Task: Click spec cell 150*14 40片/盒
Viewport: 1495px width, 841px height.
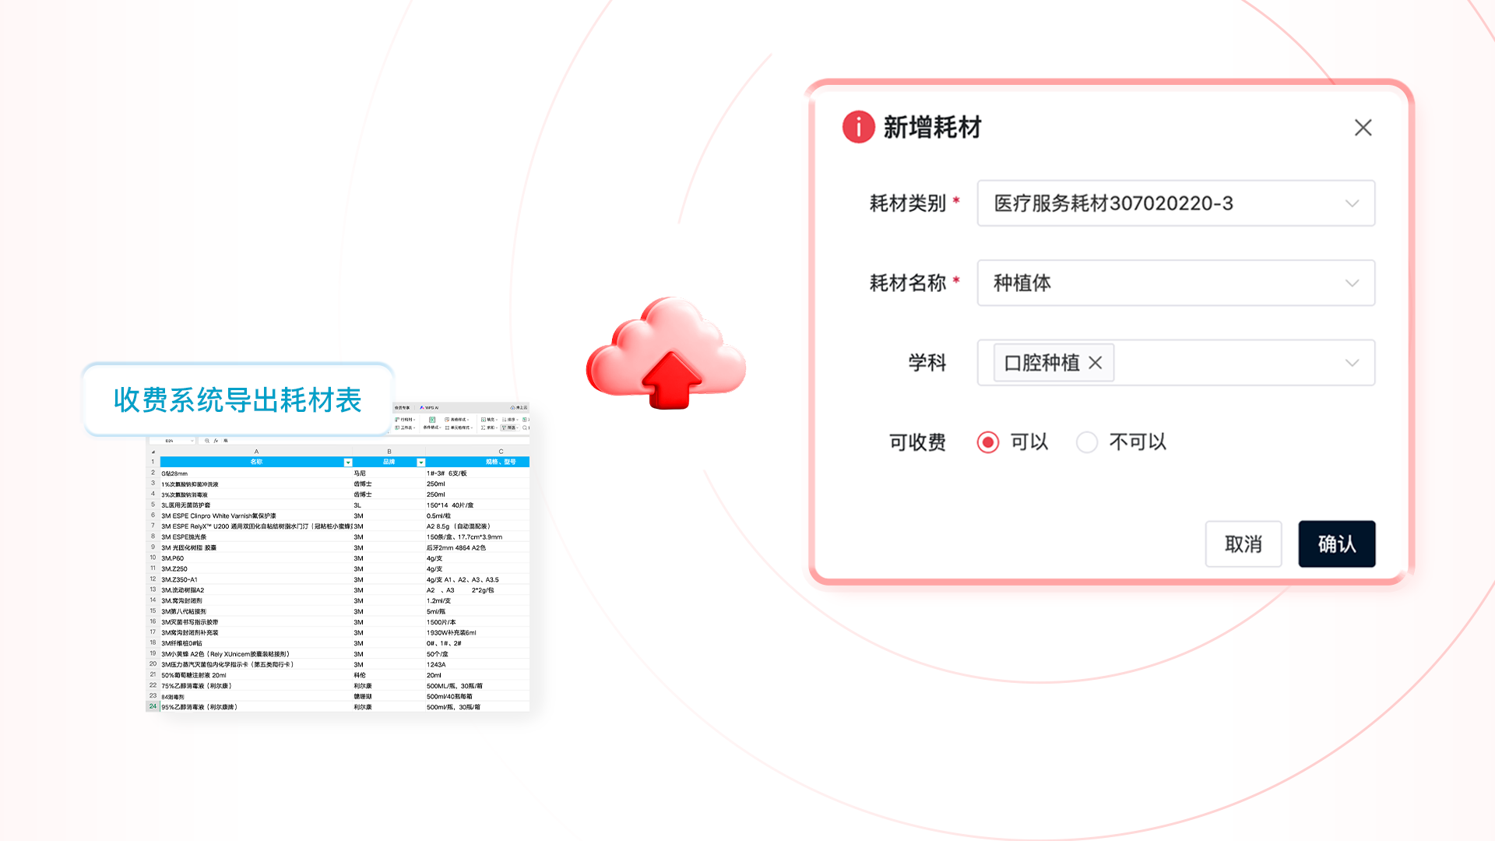Action: coord(477,505)
